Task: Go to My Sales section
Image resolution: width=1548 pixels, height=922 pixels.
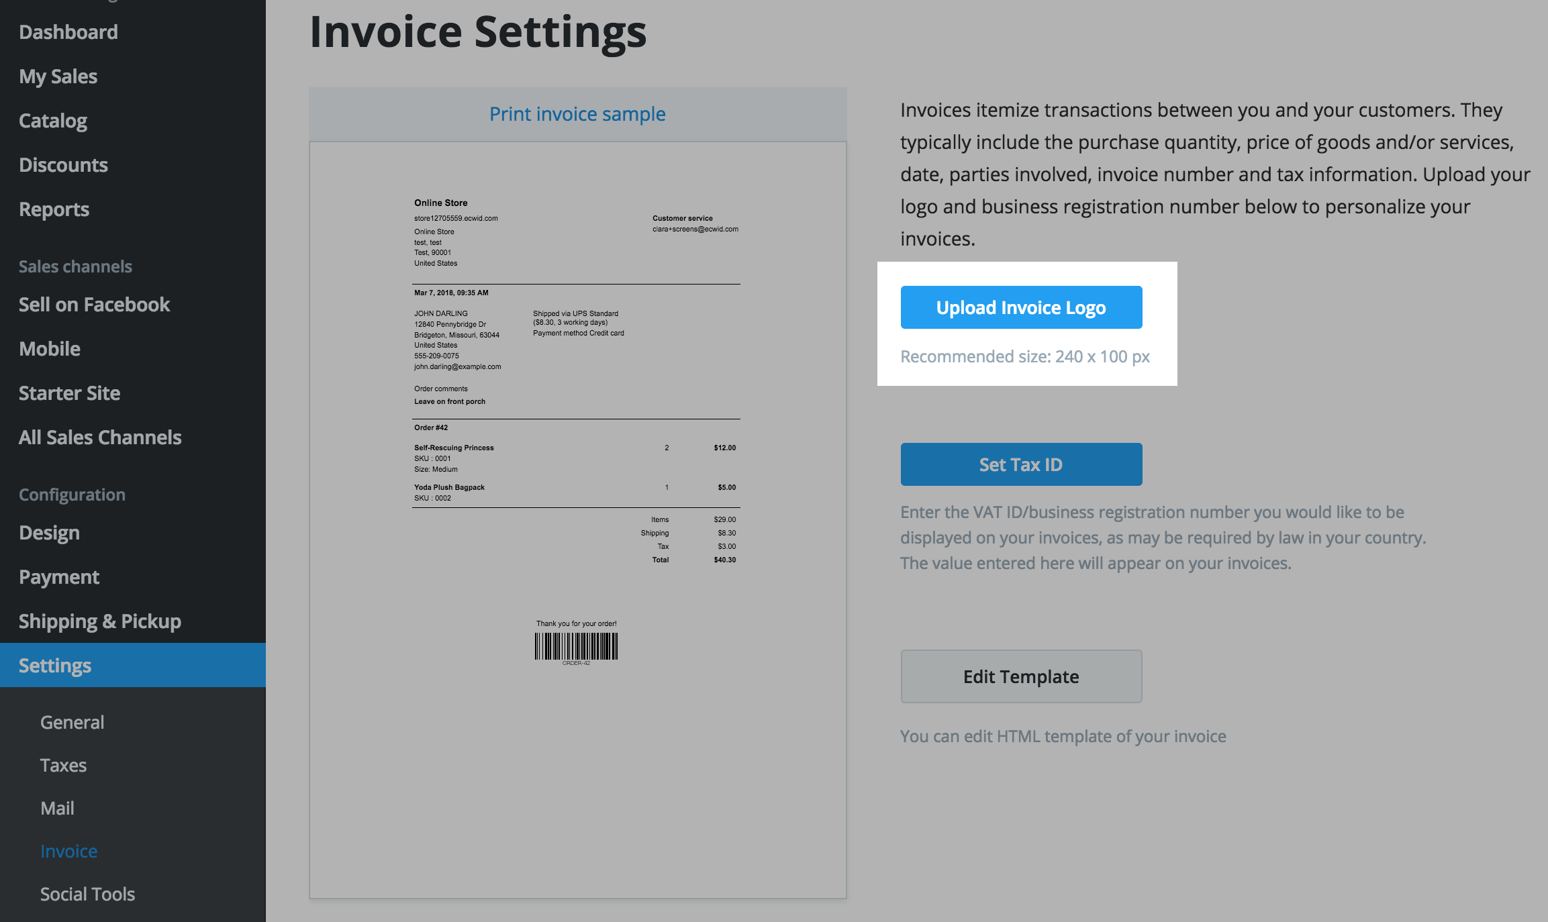Action: coord(58,76)
